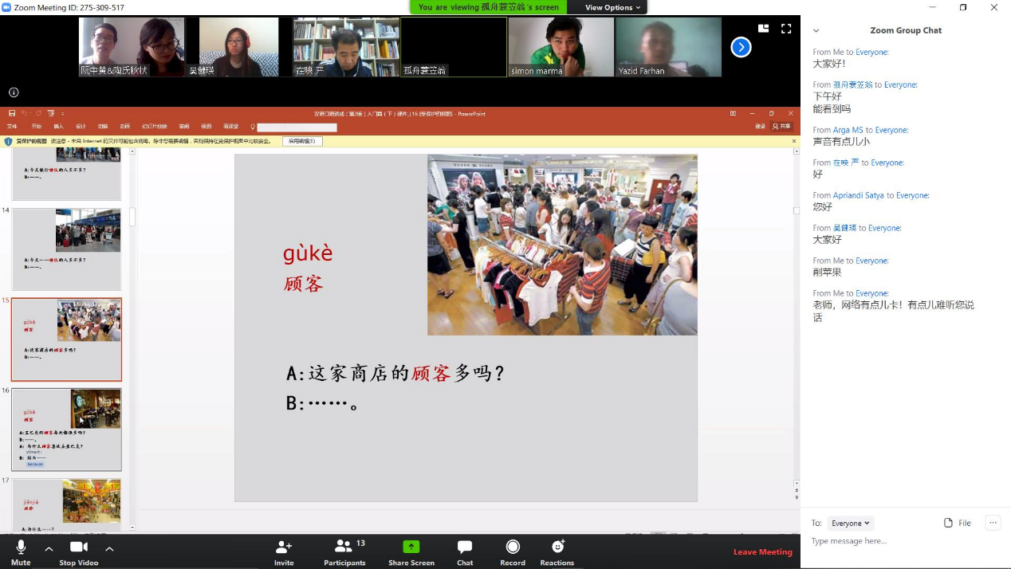Image resolution: width=1011 pixels, height=569 pixels.
Task: Open the Reactions picker
Action: (x=557, y=551)
